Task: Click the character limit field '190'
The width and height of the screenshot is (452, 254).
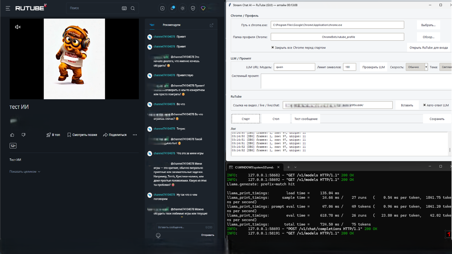Action: [x=350, y=67]
